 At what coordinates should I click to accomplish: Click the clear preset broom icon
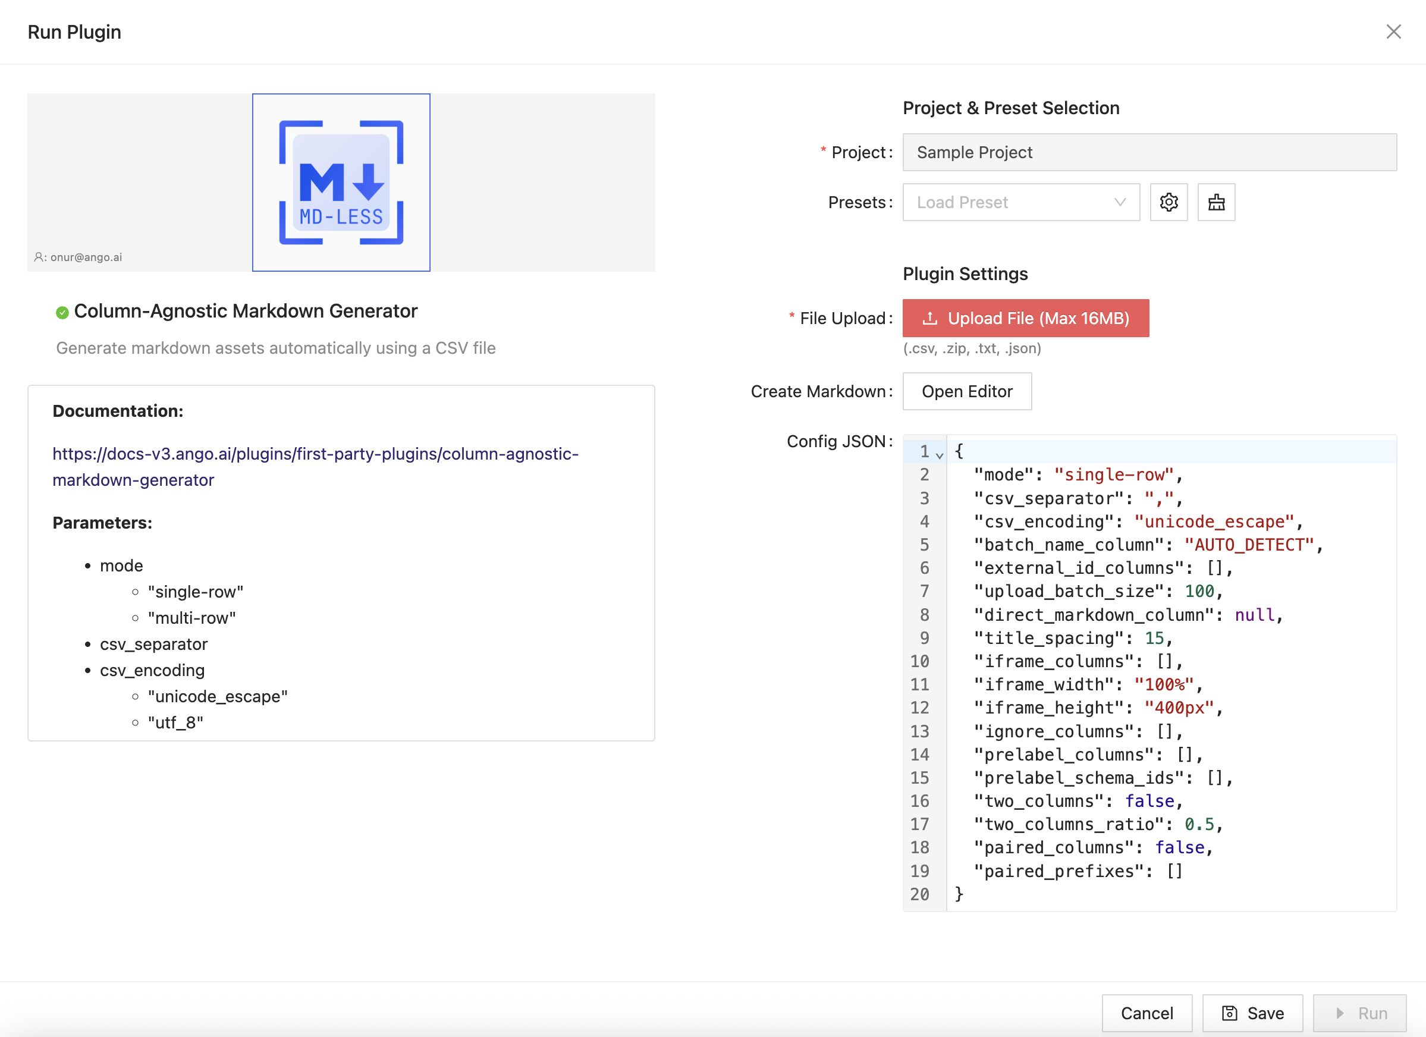(1216, 203)
